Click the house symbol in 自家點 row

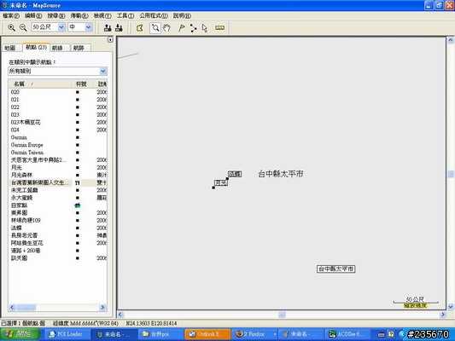click(x=78, y=205)
